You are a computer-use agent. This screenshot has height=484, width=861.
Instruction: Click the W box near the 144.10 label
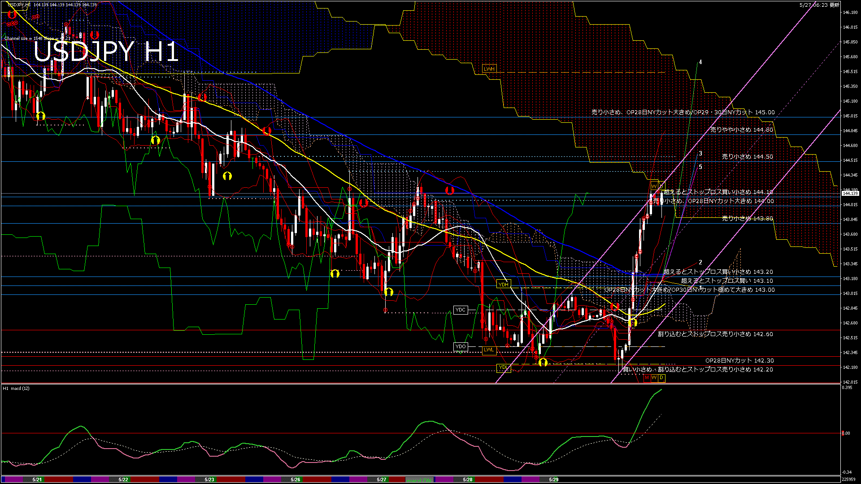tap(654, 186)
